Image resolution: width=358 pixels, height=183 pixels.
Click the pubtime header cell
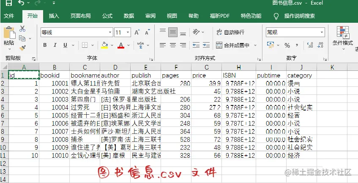pyautogui.click(x=271, y=75)
